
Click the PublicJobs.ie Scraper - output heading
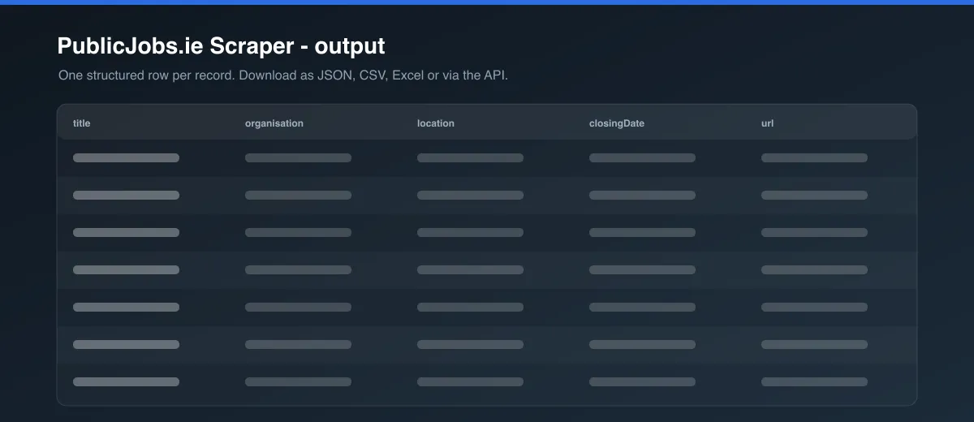[x=221, y=45]
